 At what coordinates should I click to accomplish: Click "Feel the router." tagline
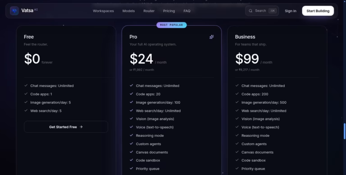[x=36, y=44]
